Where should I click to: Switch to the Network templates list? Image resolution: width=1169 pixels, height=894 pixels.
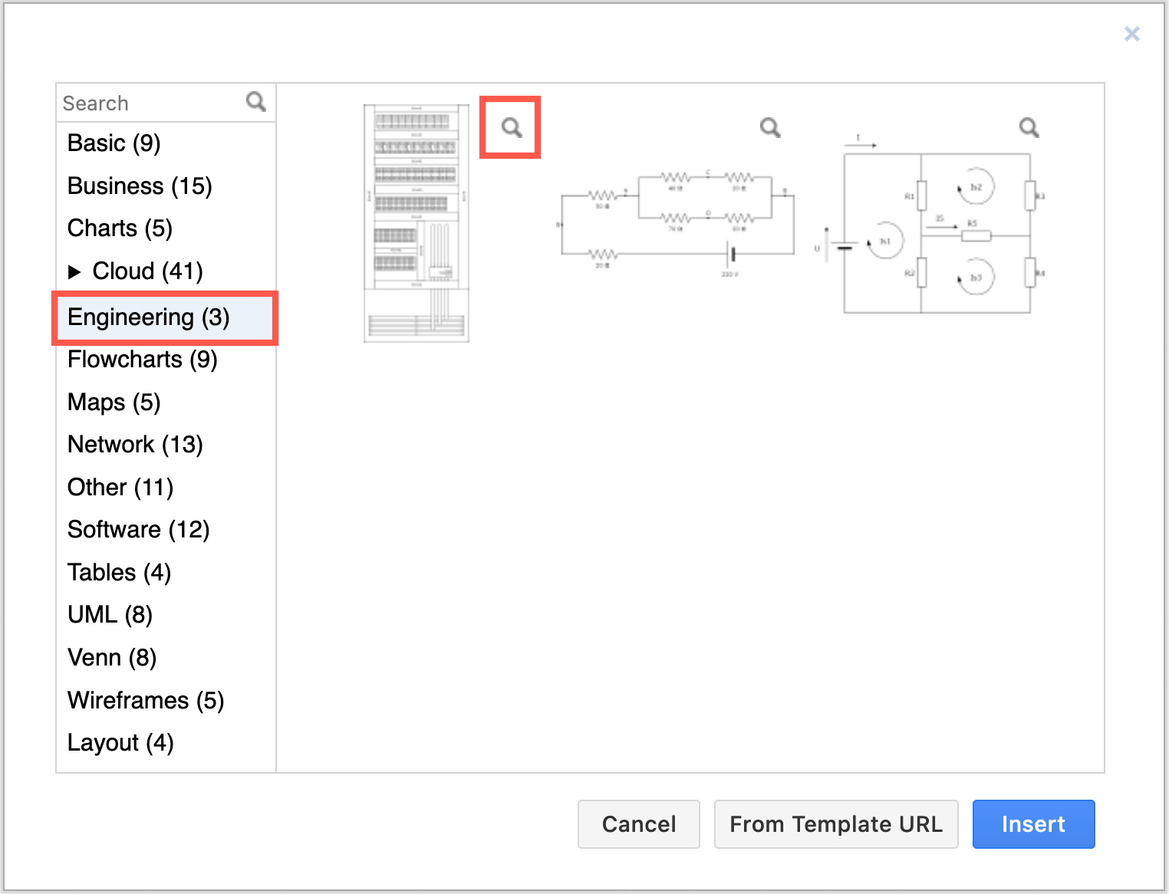point(135,444)
